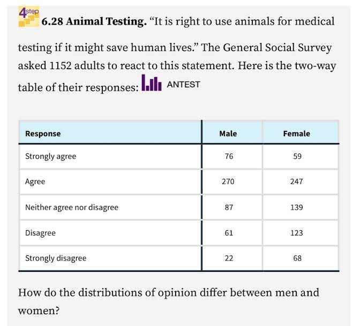Select the Strongly agree row label
Viewport: 360px width, 326px height.
pyautogui.click(x=50, y=157)
